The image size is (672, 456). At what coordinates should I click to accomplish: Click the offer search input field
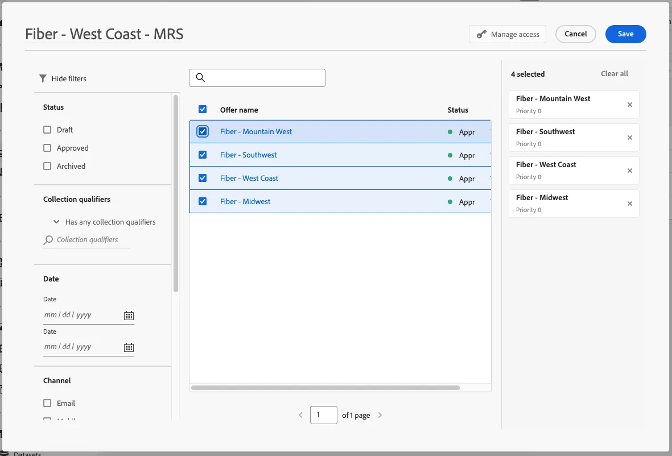(x=257, y=78)
